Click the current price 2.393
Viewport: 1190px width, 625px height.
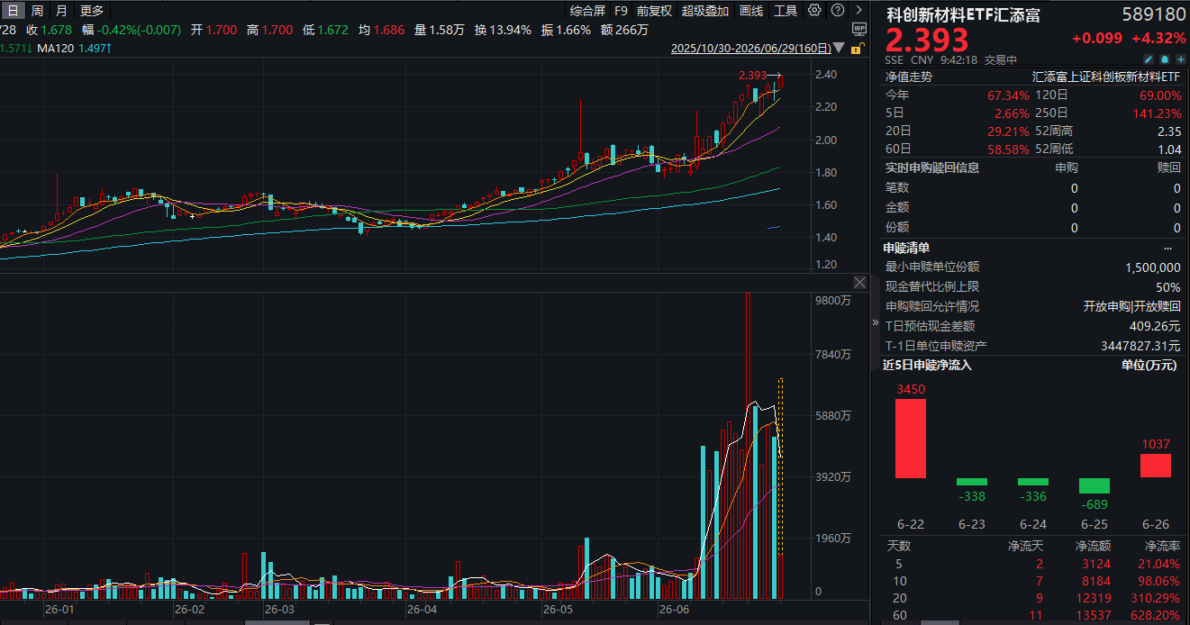click(x=928, y=40)
